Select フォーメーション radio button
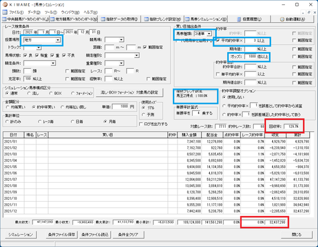Viewport: 318px width, 247px height. 73,94
